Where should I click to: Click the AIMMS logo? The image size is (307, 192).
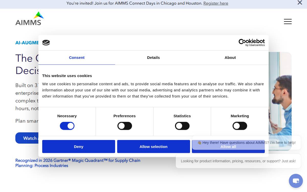30,18
